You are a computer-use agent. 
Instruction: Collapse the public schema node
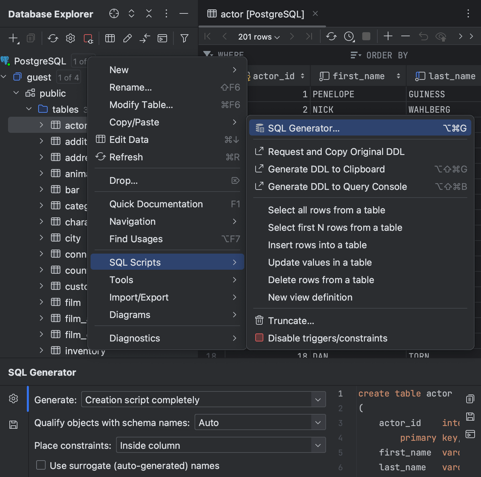click(x=15, y=93)
